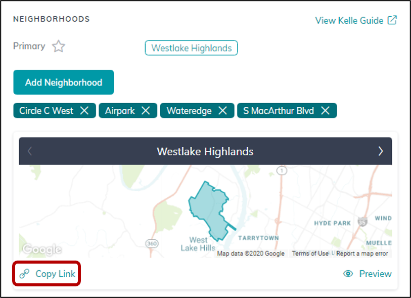Remove S MacArthur Blvd tag via X
Viewport: 411px width, 298px height.
point(326,110)
